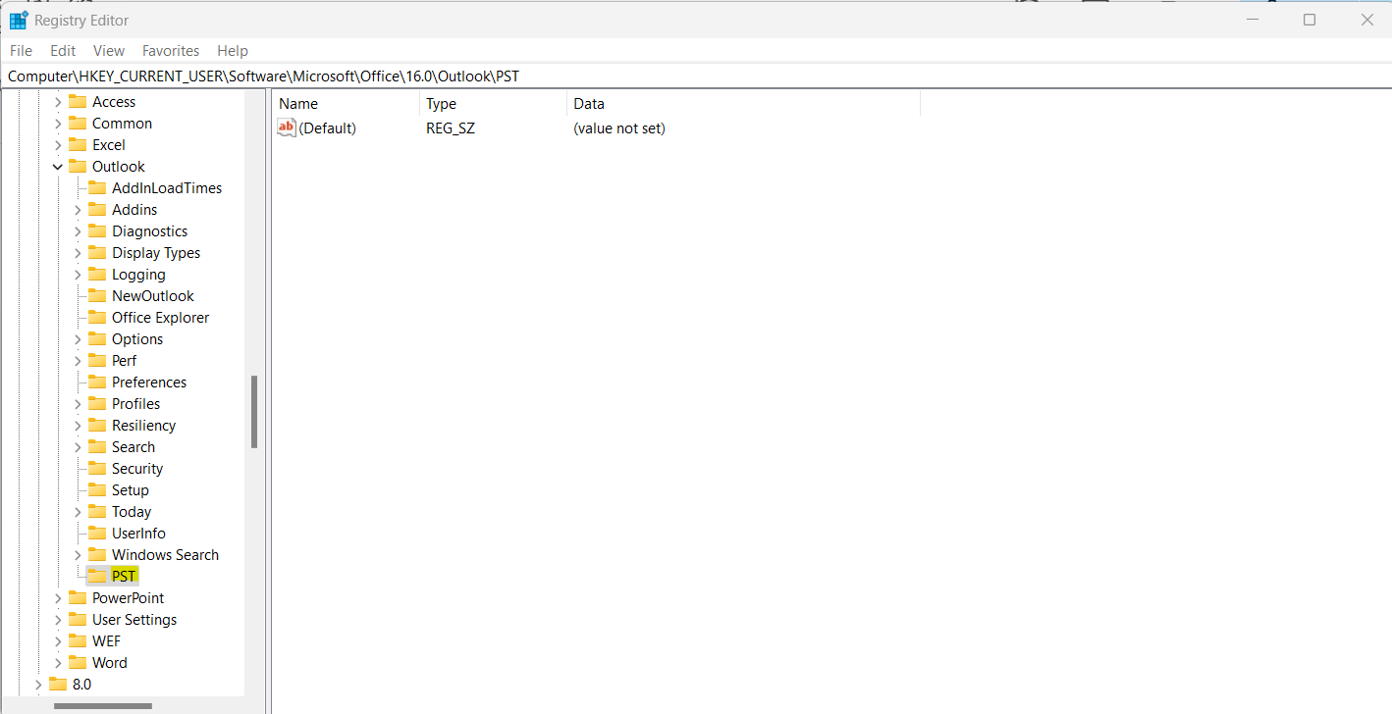1392x714 pixels.
Task: Click the Office Explorer folder icon
Action: 97,317
